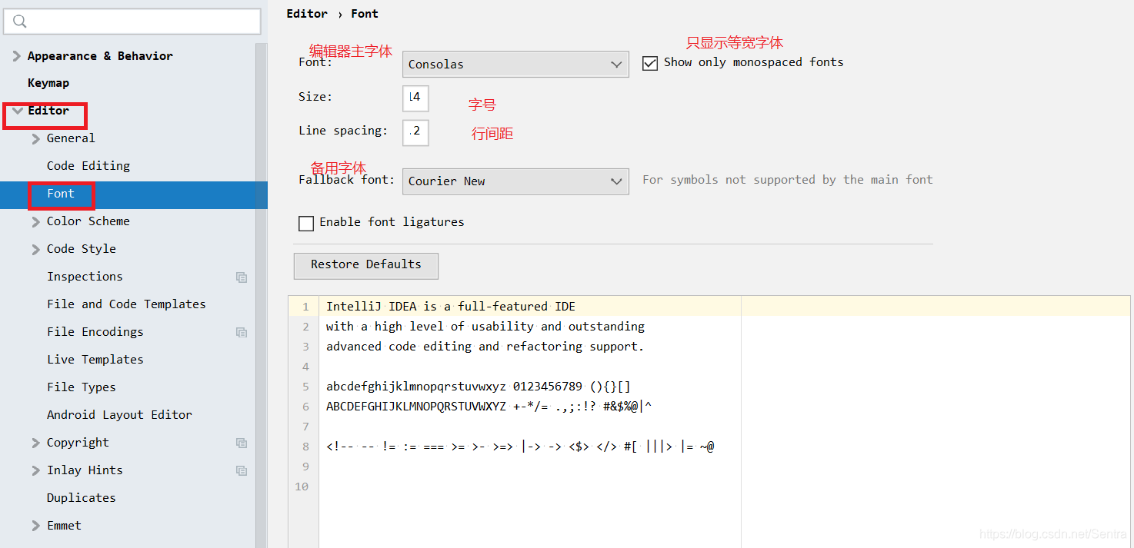This screenshot has width=1134, height=548.
Task: Open Code Editing settings
Action: tap(88, 166)
